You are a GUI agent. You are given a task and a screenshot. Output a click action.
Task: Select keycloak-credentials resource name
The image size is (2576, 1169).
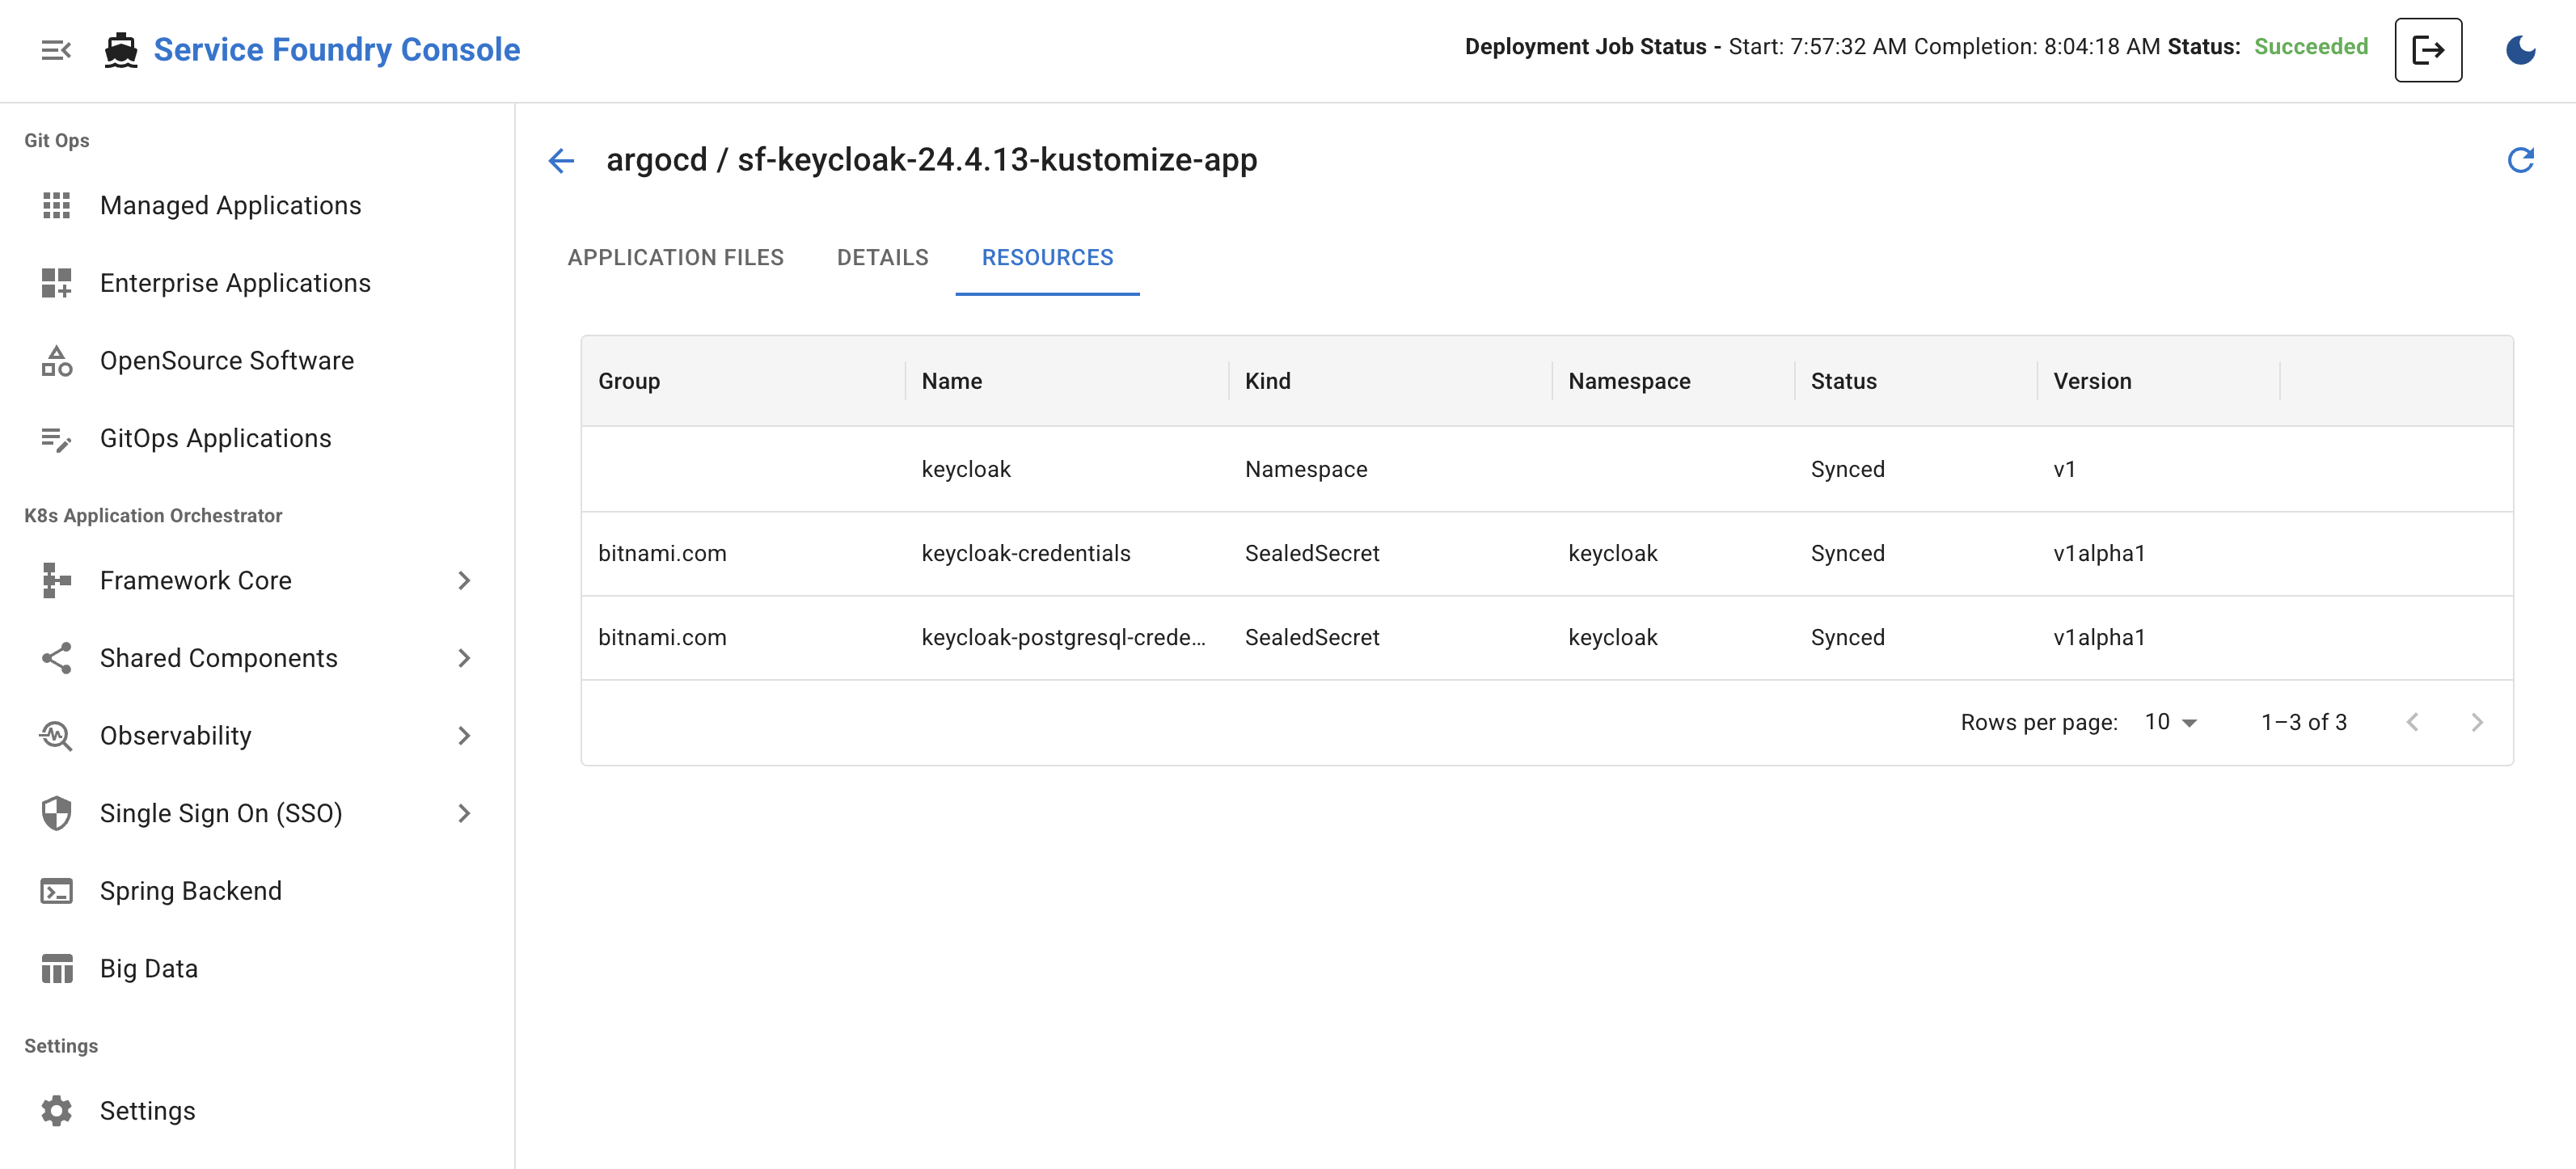[x=1026, y=553]
